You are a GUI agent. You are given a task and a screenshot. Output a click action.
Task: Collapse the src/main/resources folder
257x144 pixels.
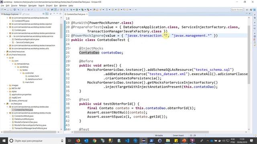(4, 55)
